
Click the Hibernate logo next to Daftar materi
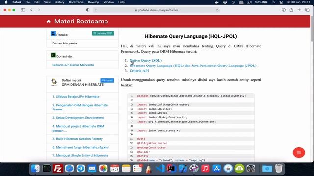click(x=54, y=82)
